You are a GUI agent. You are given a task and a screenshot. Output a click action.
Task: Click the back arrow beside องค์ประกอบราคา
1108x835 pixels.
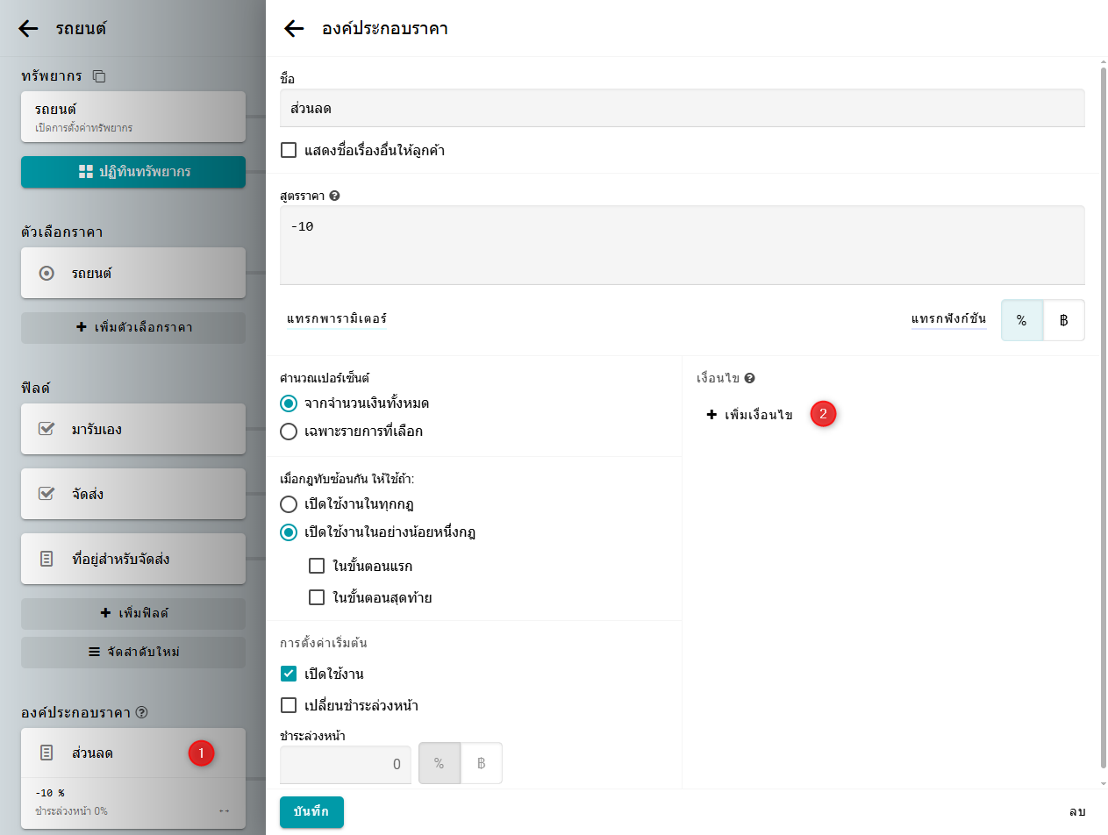pyautogui.click(x=294, y=29)
